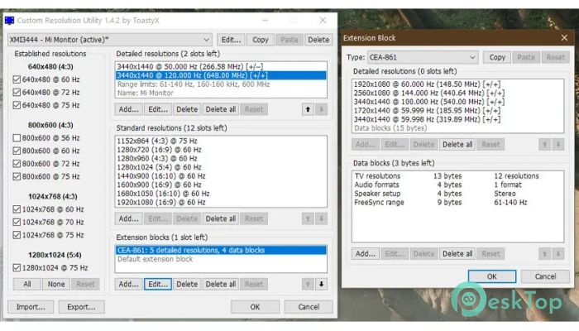The height and width of the screenshot is (331, 579).
Task: Select the FreeSync range data block
Action: [457, 203]
